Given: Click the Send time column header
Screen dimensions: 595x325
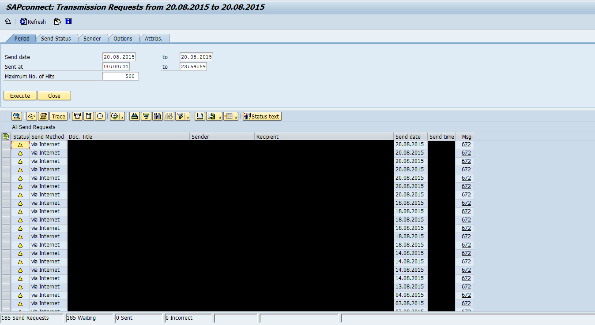Looking at the screenshot, I should pos(441,137).
